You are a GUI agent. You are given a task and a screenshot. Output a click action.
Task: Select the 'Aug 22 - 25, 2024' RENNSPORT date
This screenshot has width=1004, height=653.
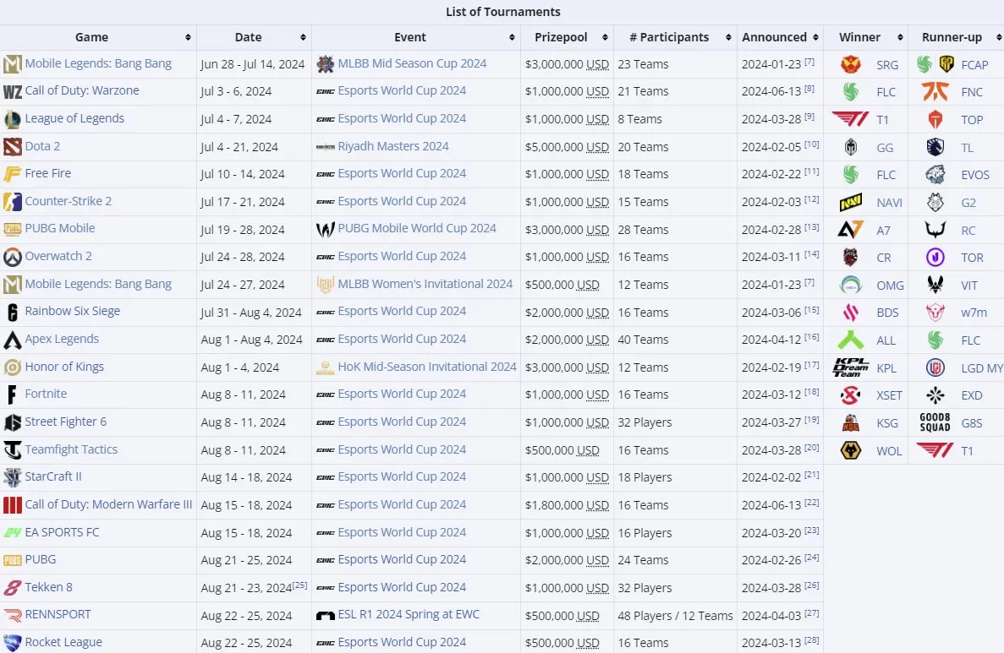point(246,616)
